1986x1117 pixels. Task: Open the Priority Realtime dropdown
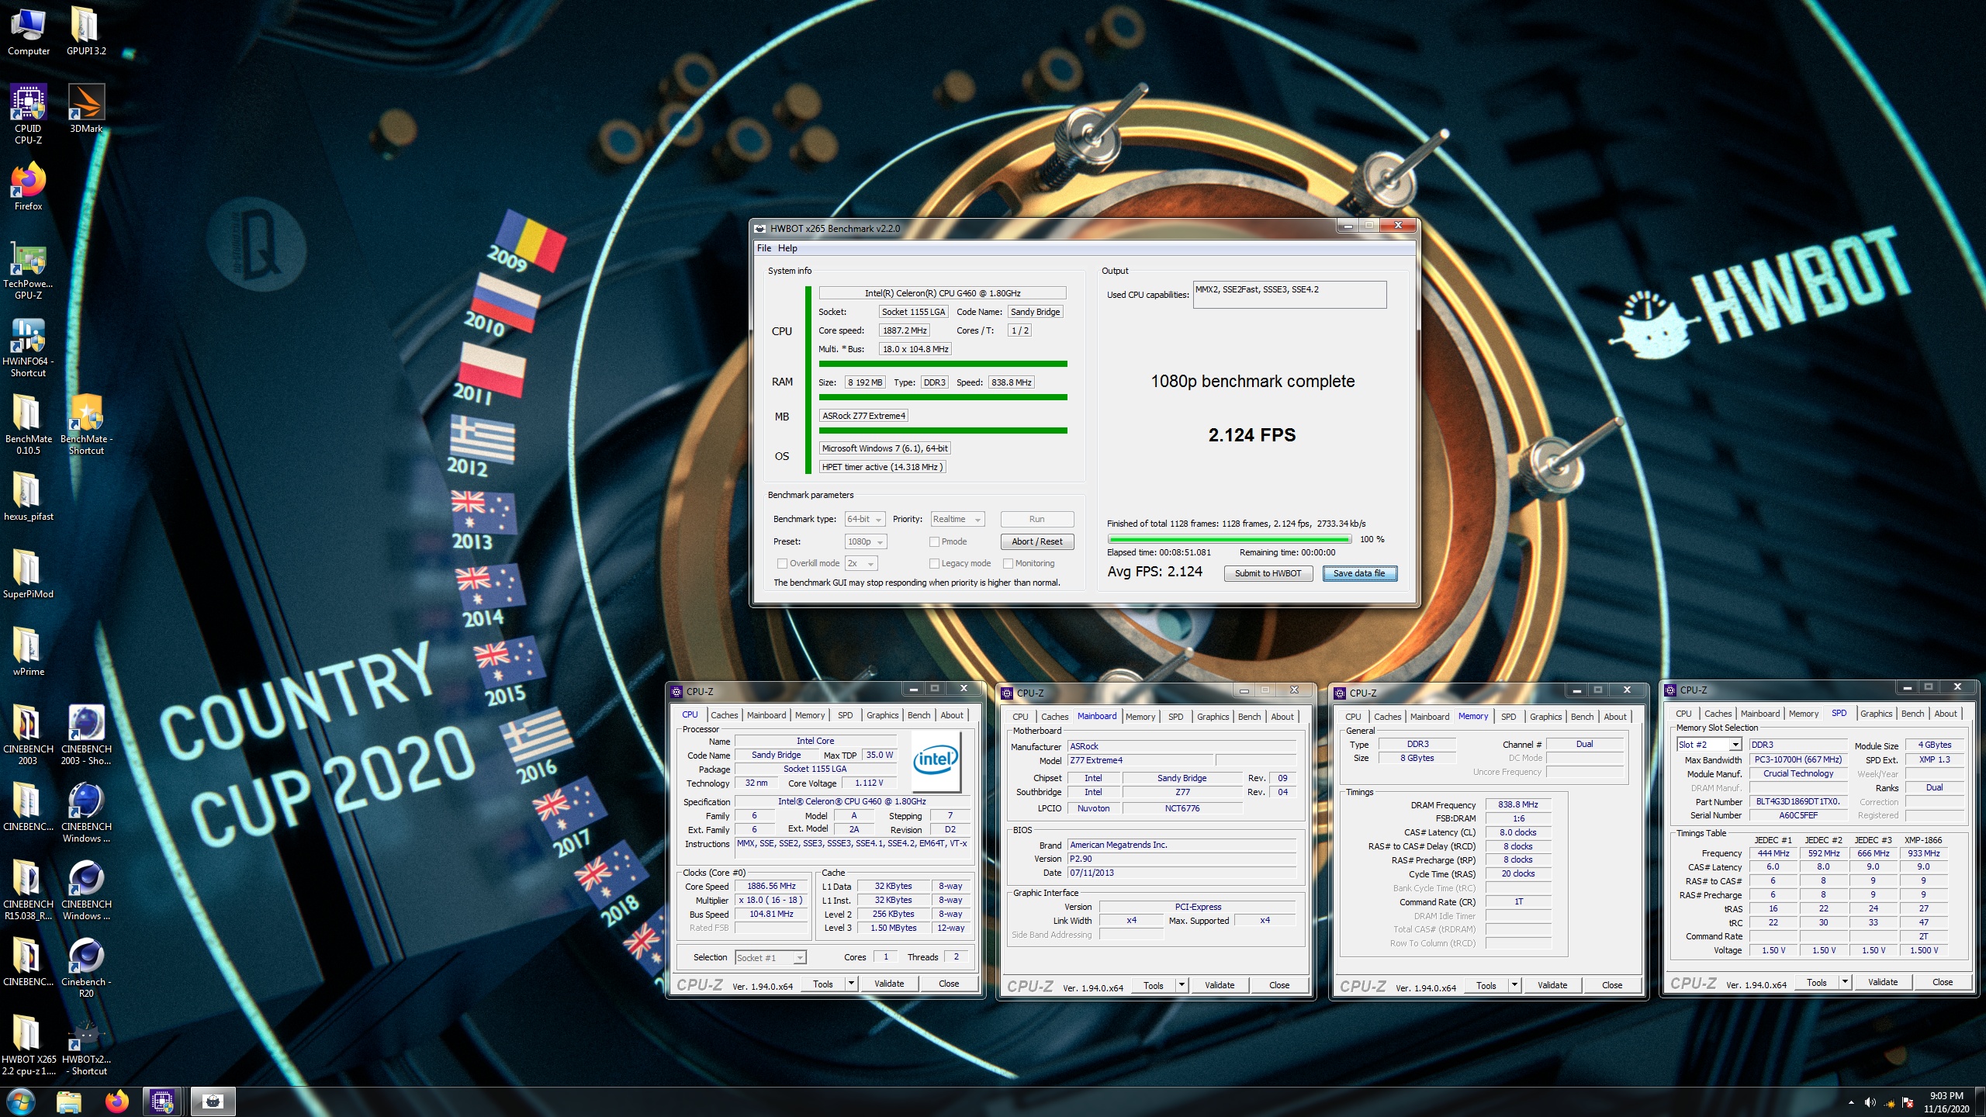957,519
